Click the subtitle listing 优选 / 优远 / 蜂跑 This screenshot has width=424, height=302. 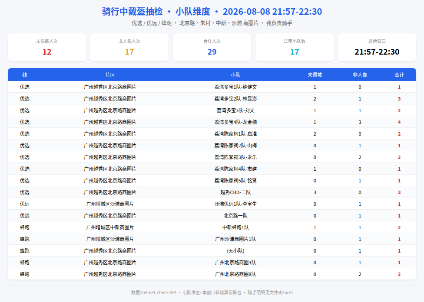(x=212, y=23)
